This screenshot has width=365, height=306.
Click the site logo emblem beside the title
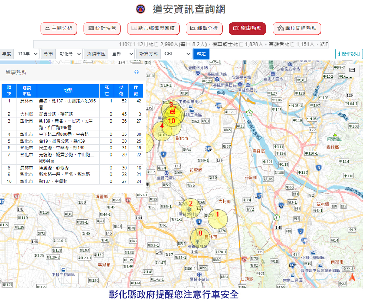(x=140, y=9)
